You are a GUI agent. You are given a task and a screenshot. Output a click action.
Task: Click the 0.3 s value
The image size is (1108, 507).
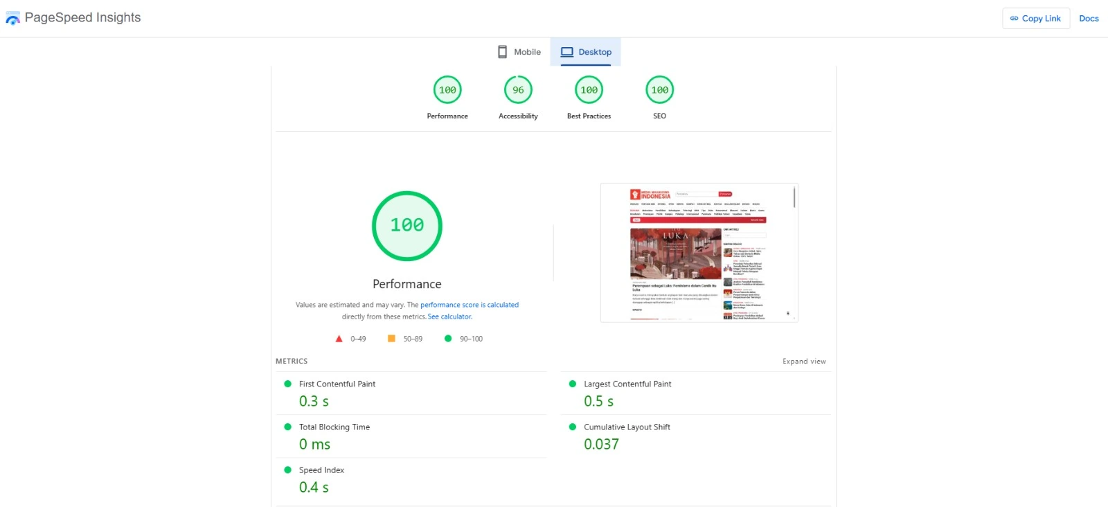coord(314,401)
